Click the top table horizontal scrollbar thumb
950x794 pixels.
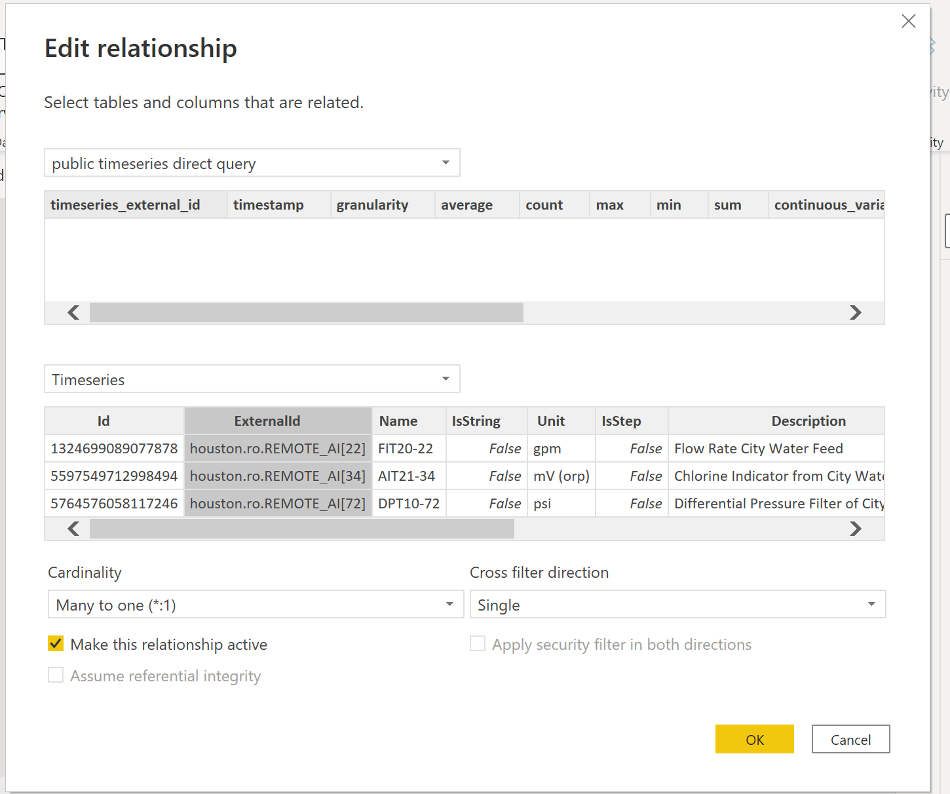click(x=306, y=312)
